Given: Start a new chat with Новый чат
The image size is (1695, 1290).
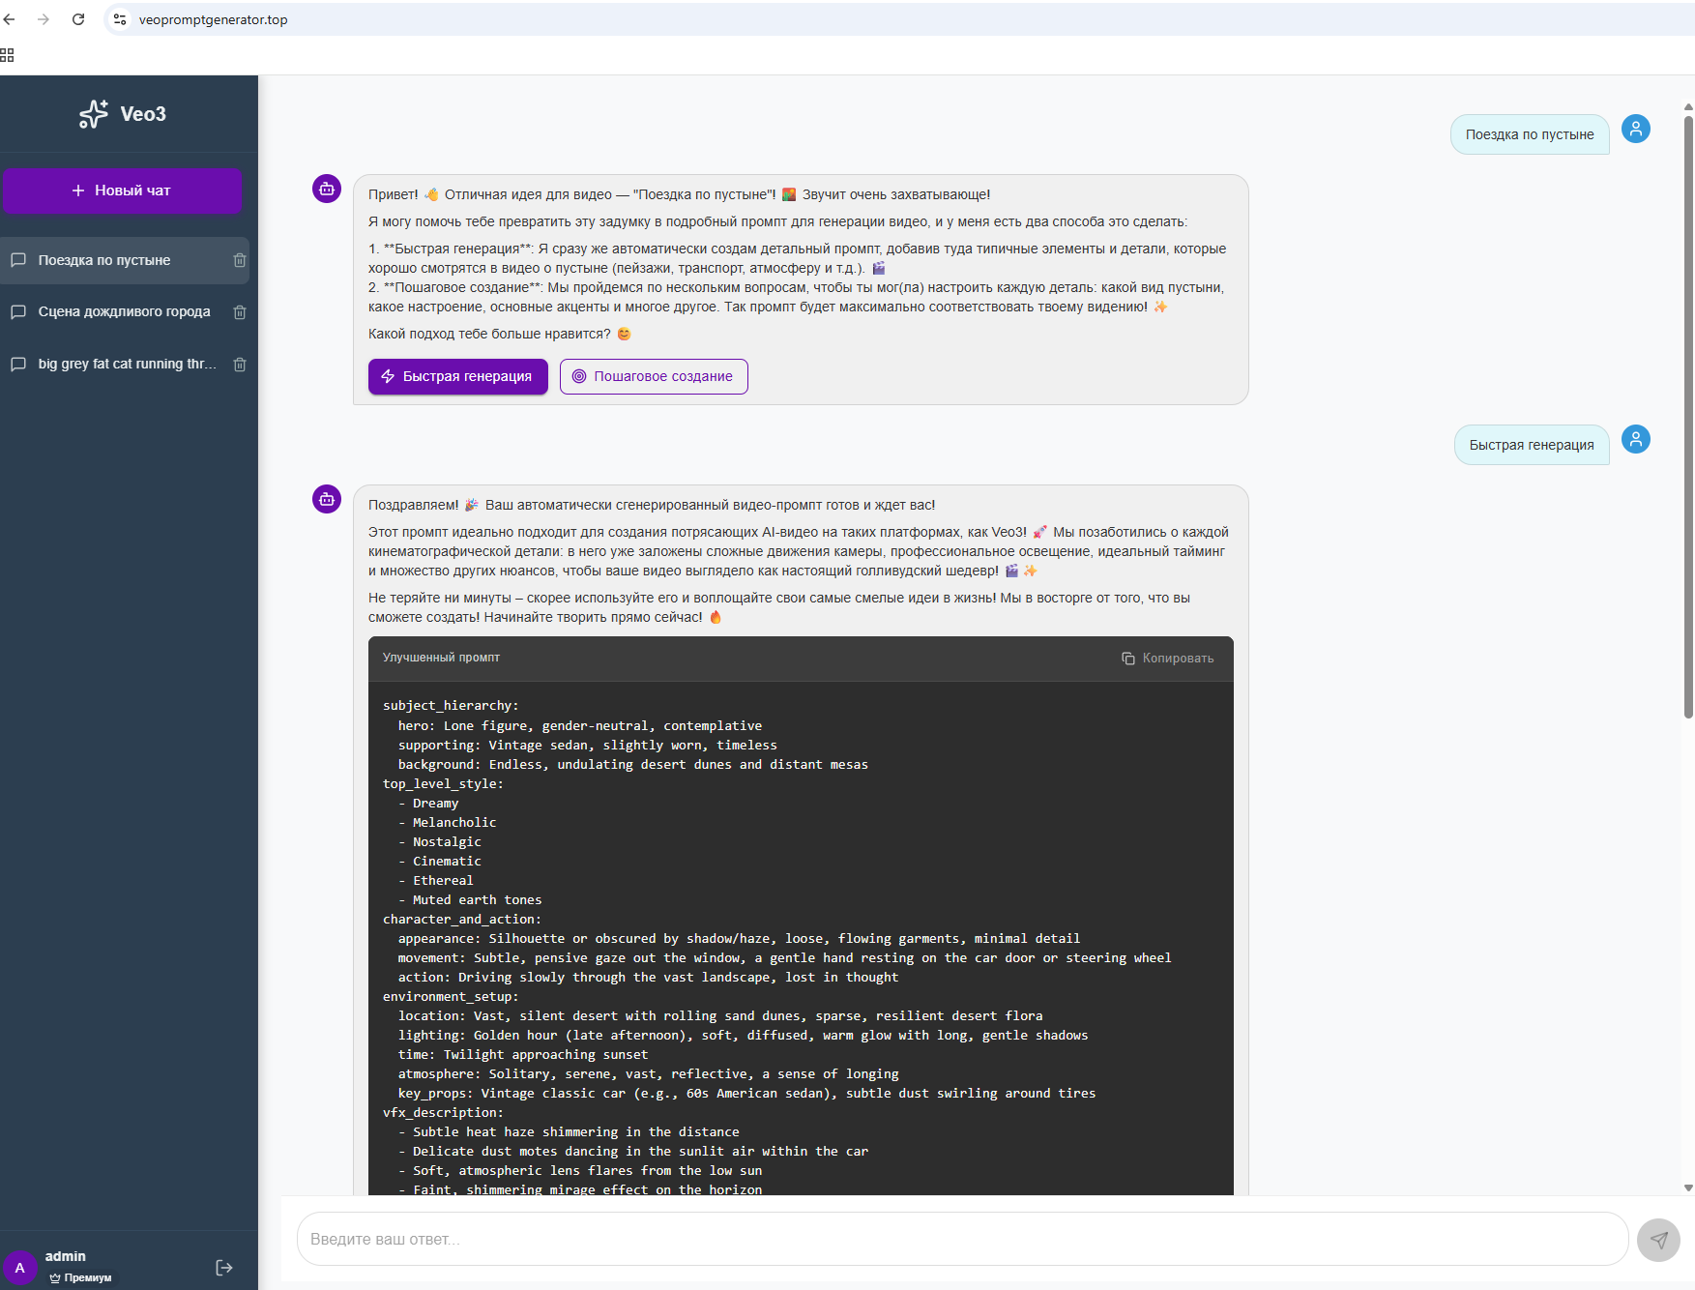Looking at the screenshot, I should point(122,191).
